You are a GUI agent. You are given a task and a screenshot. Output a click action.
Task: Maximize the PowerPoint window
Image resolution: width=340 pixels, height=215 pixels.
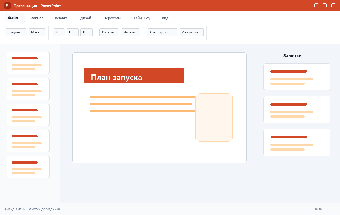point(325,5)
